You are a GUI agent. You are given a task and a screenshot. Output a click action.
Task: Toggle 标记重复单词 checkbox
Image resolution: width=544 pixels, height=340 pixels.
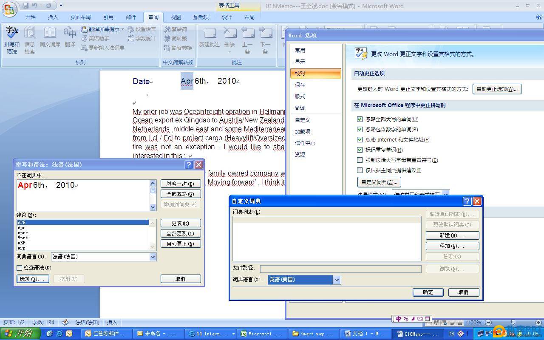click(x=360, y=150)
